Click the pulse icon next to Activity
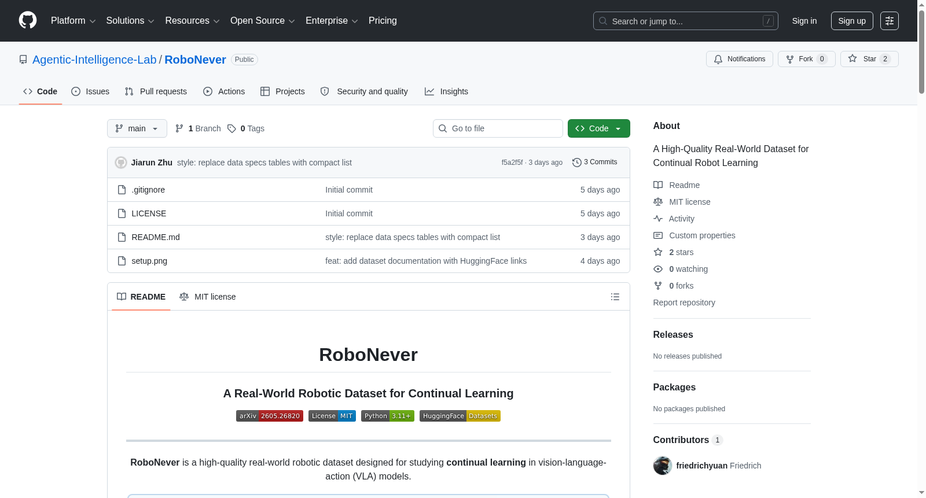 tap(658, 219)
